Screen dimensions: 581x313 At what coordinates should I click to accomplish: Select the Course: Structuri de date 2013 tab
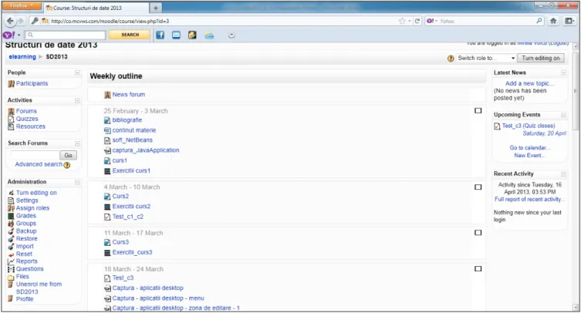[x=96, y=8]
